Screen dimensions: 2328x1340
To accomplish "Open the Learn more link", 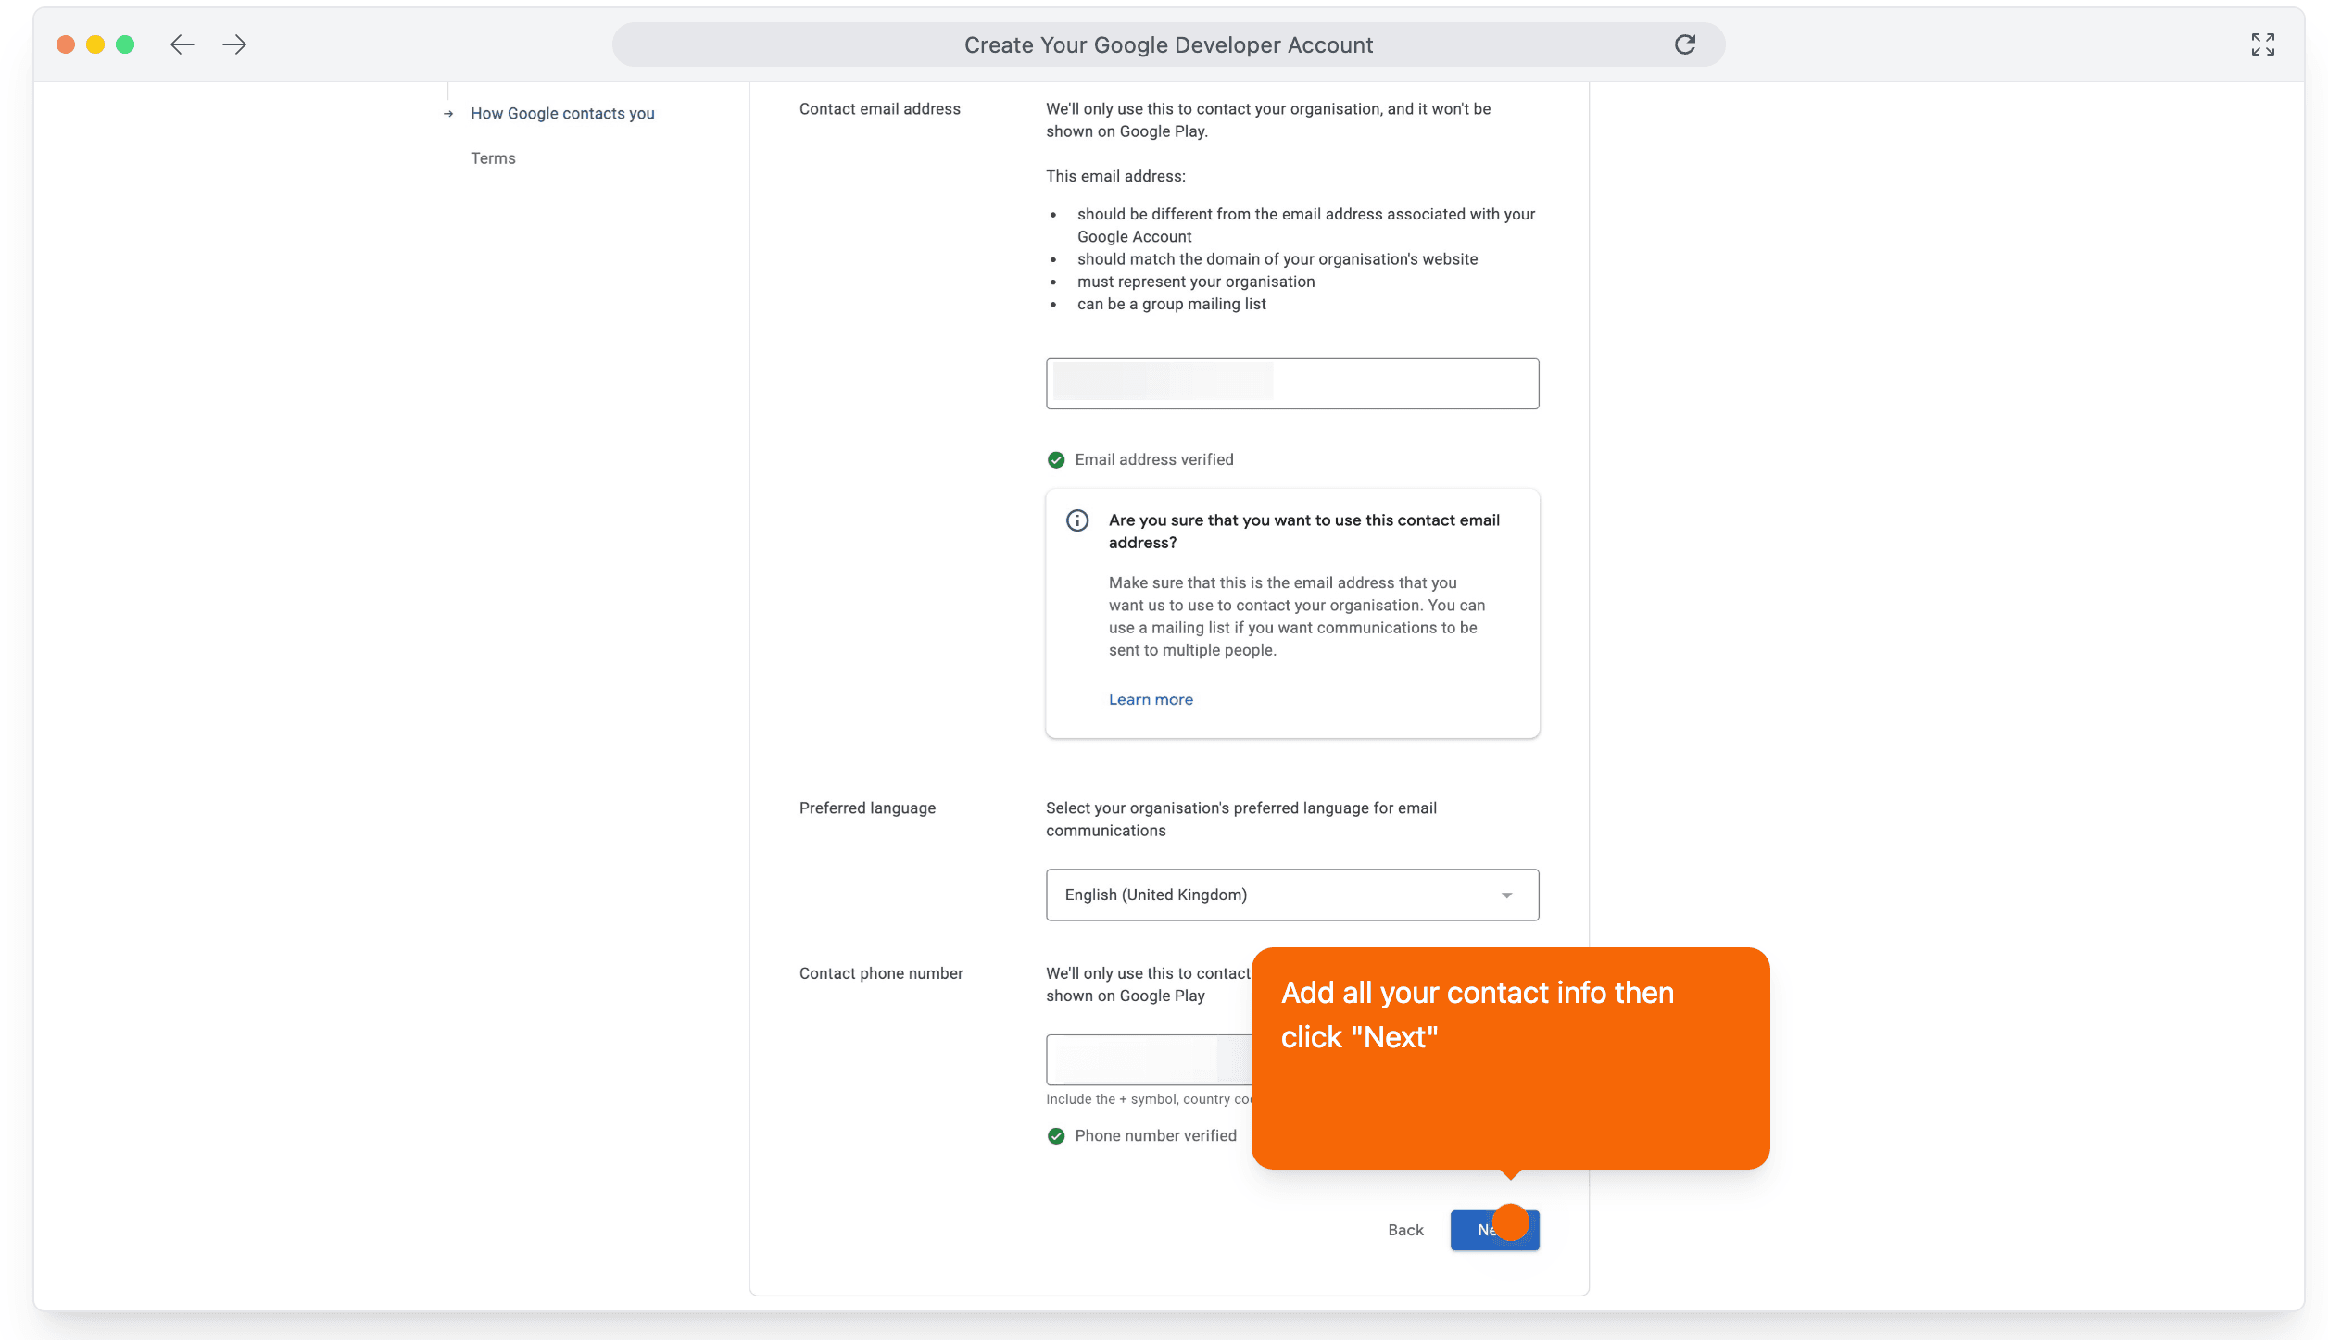I will (x=1151, y=700).
